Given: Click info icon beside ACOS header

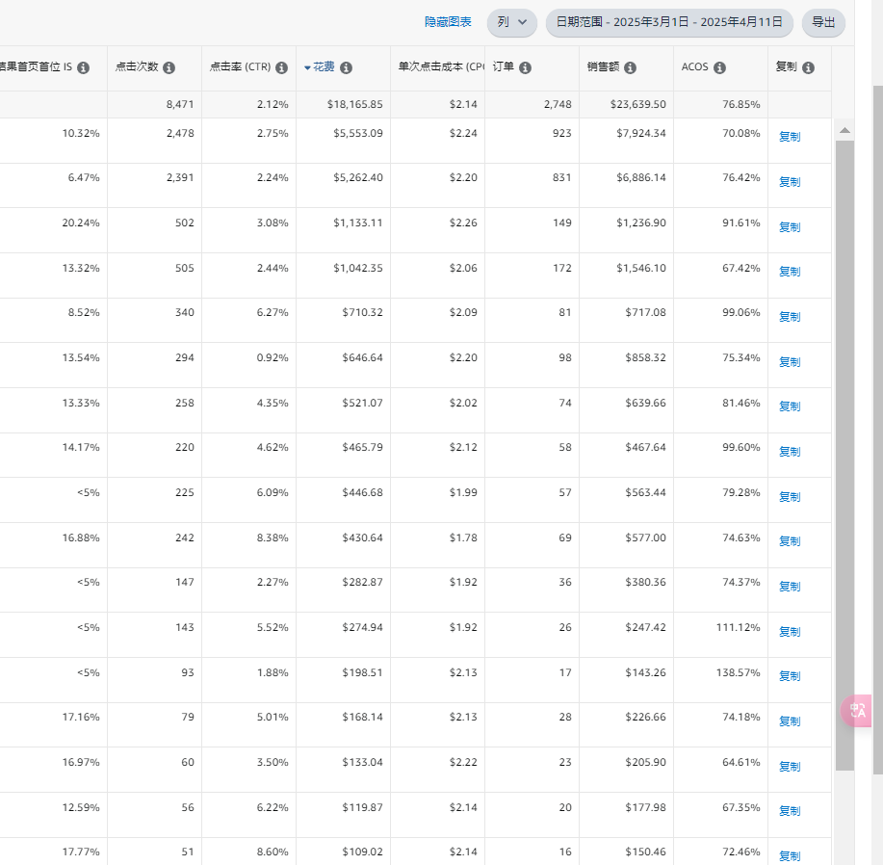Looking at the screenshot, I should tap(719, 67).
